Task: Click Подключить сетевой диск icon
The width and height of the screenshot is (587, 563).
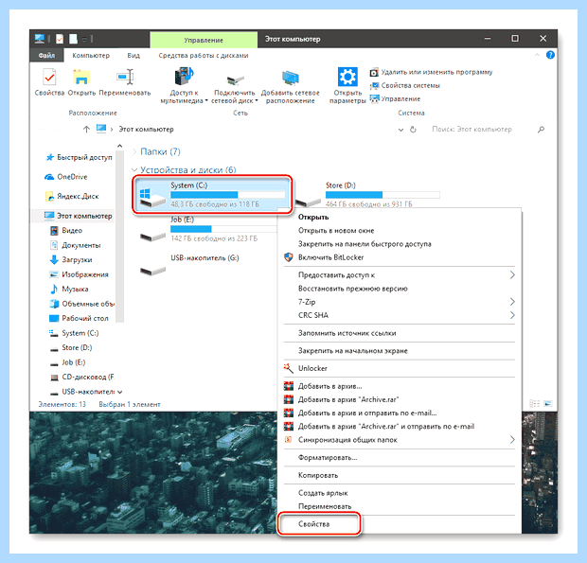Action: pos(235,86)
